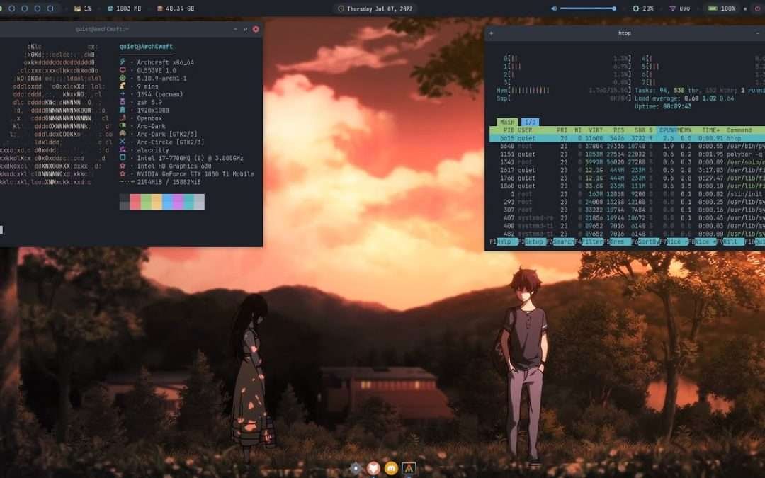Click the Firefox icon in the dock
Viewport: 765px width, 478px height.
coord(372,468)
